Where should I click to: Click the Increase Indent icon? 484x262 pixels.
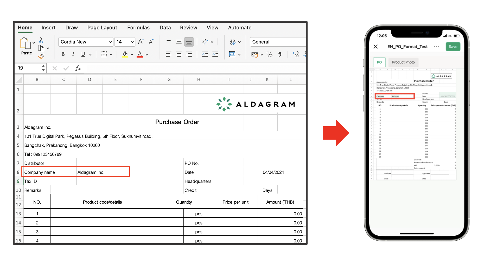[215, 54]
